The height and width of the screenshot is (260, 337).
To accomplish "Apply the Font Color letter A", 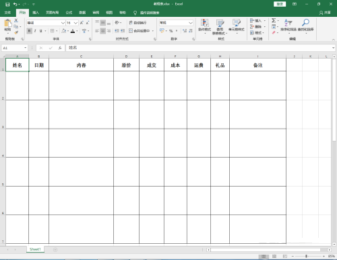I will pos(73,31).
